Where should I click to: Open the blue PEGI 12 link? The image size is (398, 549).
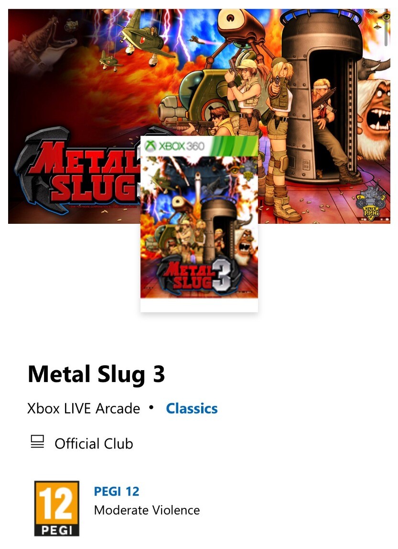[x=117, y=491]
